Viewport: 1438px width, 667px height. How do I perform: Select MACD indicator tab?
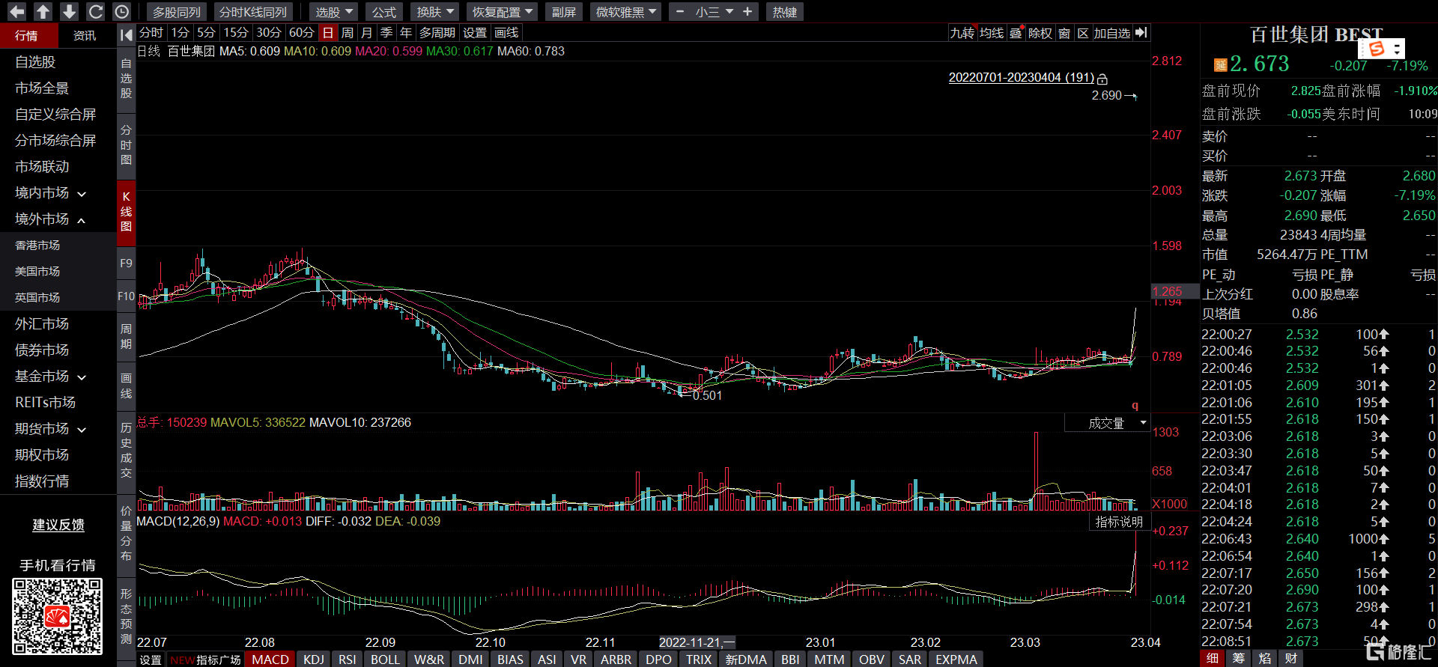(270, 659)
